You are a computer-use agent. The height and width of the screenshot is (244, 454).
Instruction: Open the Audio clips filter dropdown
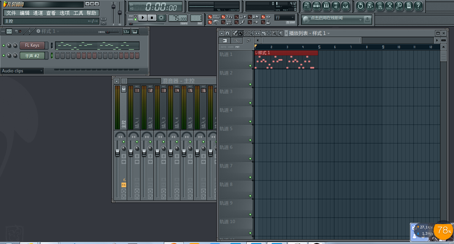pos(22,71)
